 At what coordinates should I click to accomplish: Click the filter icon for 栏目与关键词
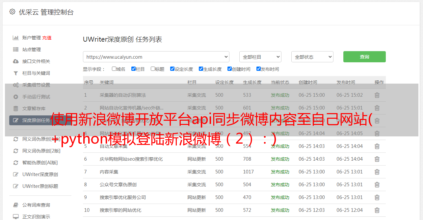click(15, 73)
